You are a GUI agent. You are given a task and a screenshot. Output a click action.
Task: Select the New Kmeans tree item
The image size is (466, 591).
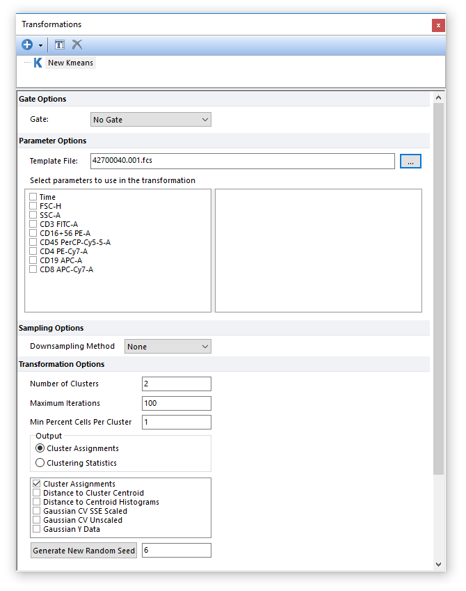coord(70,63)
